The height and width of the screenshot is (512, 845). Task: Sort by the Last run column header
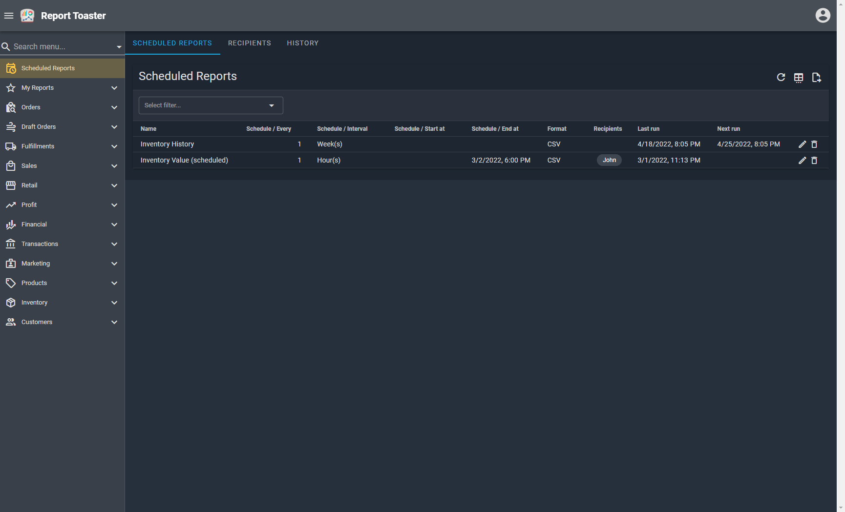click(648, 129)
